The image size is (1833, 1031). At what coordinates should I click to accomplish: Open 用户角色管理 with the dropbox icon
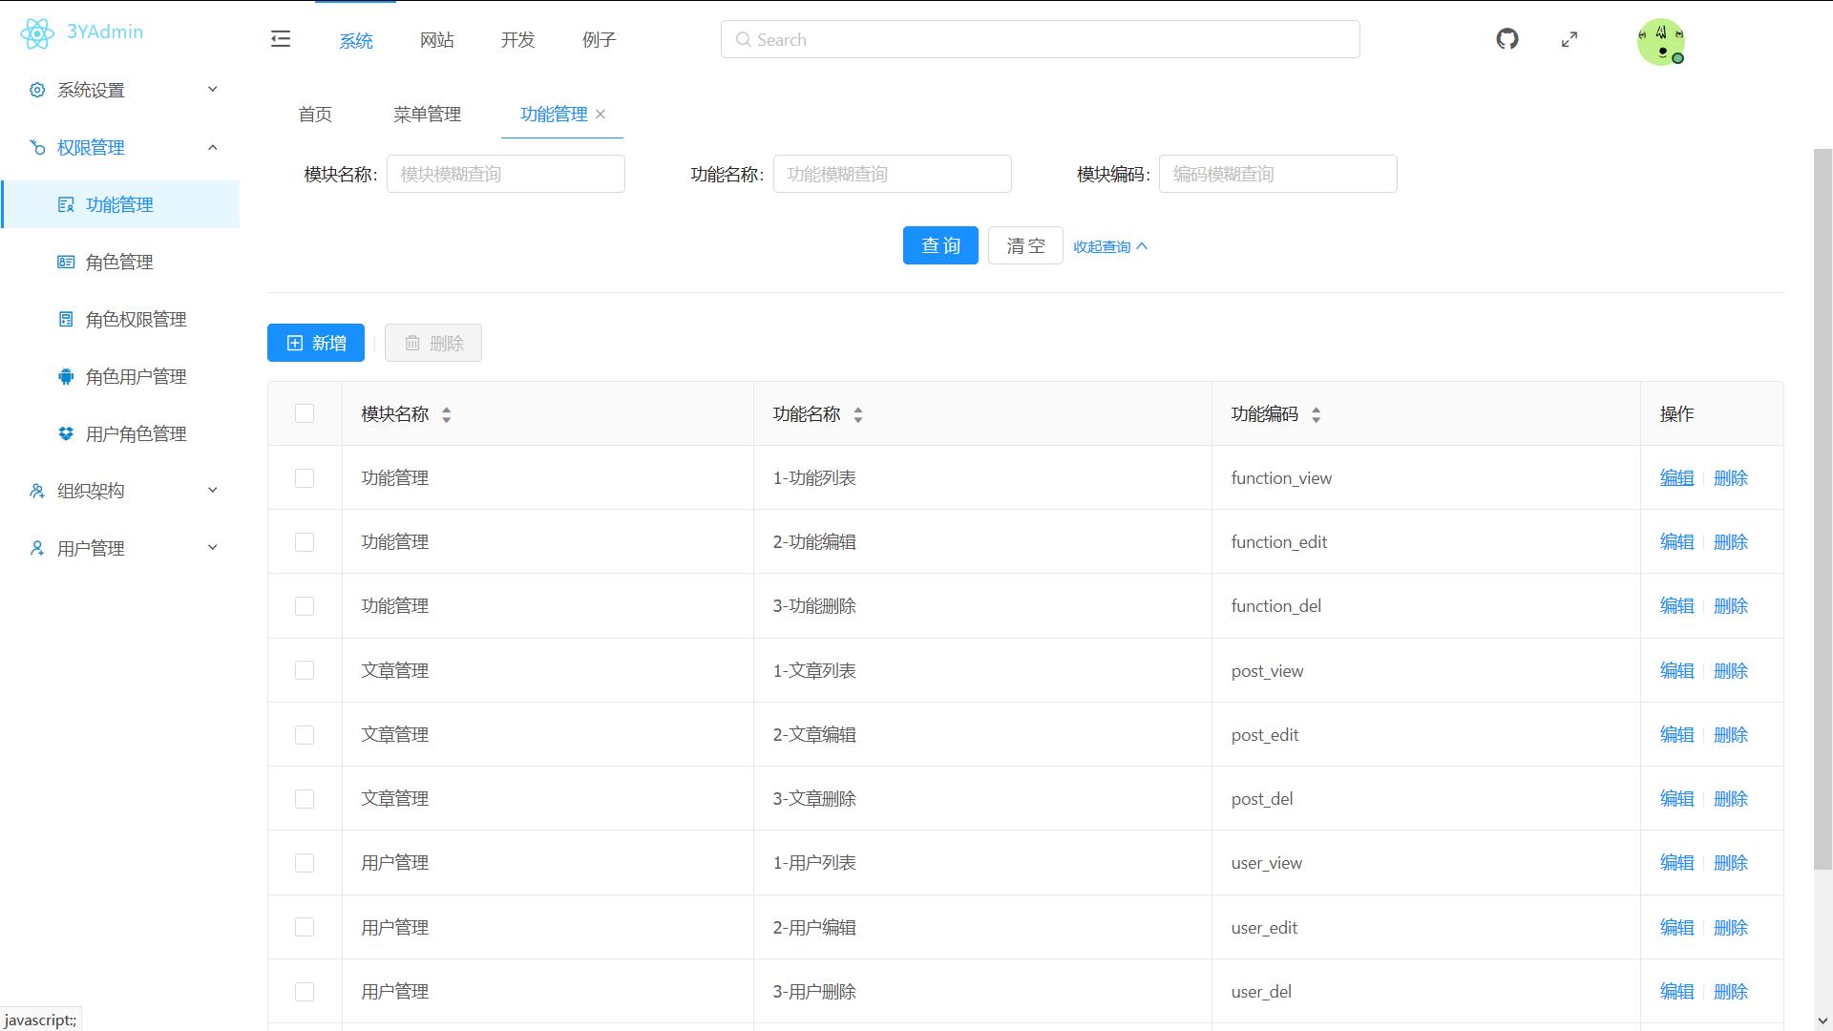coord(135,434)
